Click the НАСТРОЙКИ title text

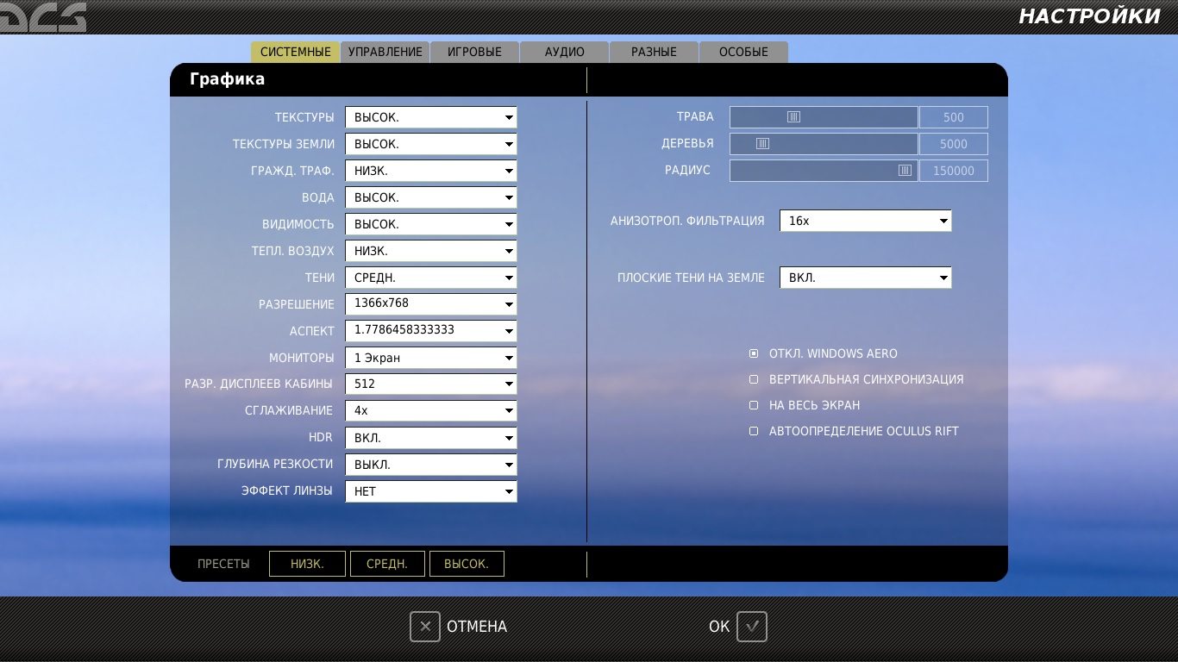pos(1090,16)
